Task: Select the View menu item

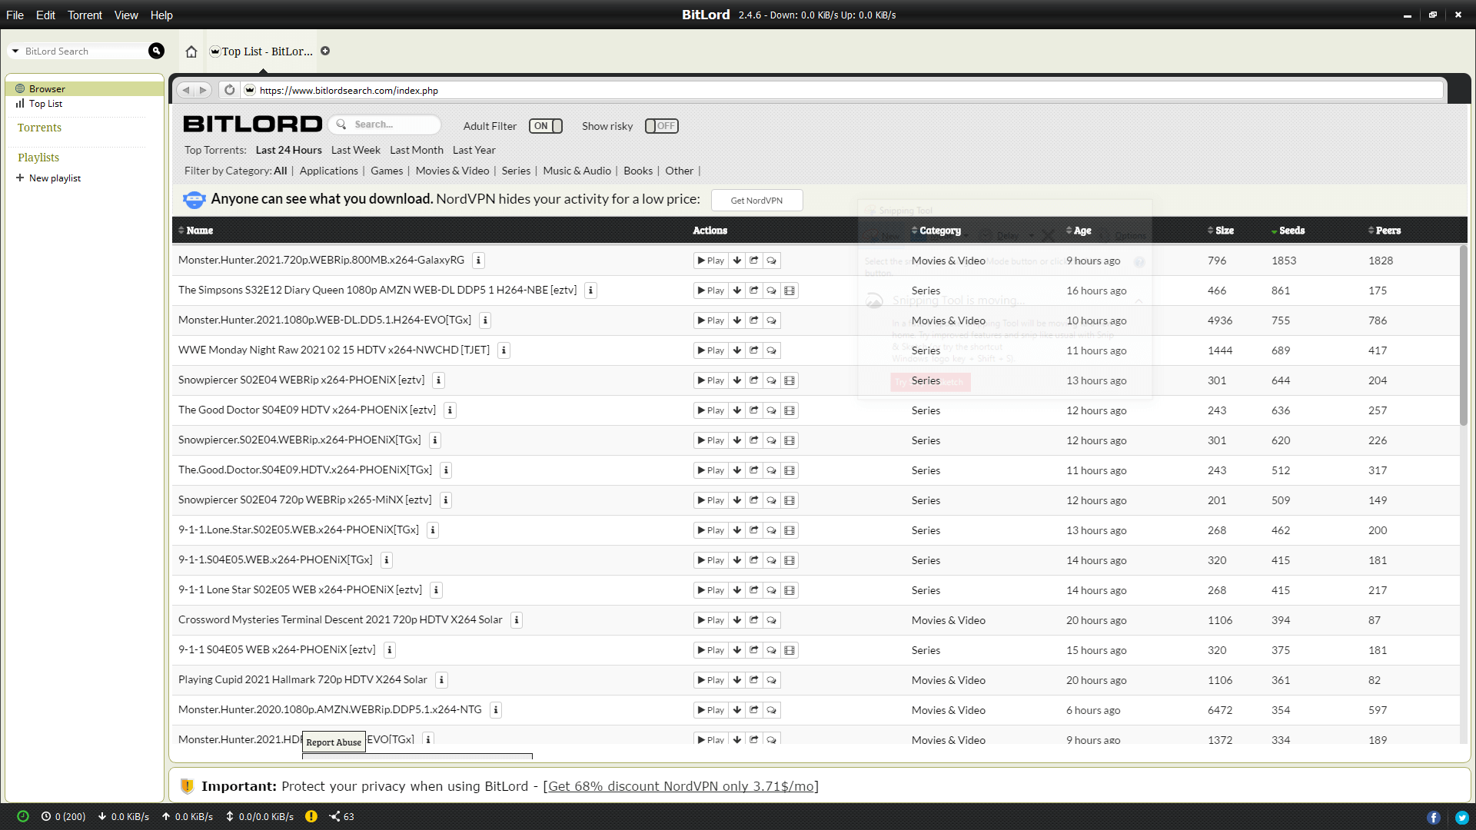Action: point(126,14)
